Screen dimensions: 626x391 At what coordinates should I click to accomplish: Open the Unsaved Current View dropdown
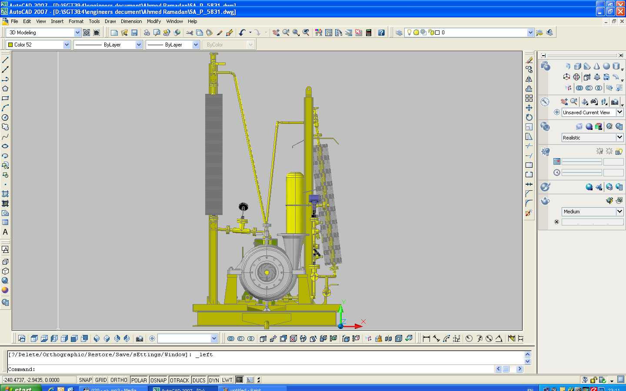point(620,112)
